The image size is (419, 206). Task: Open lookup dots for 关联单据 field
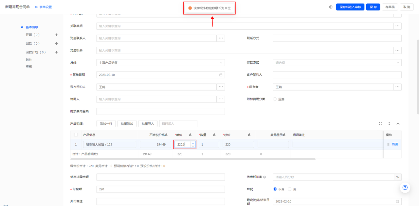(x=397, y=26)
